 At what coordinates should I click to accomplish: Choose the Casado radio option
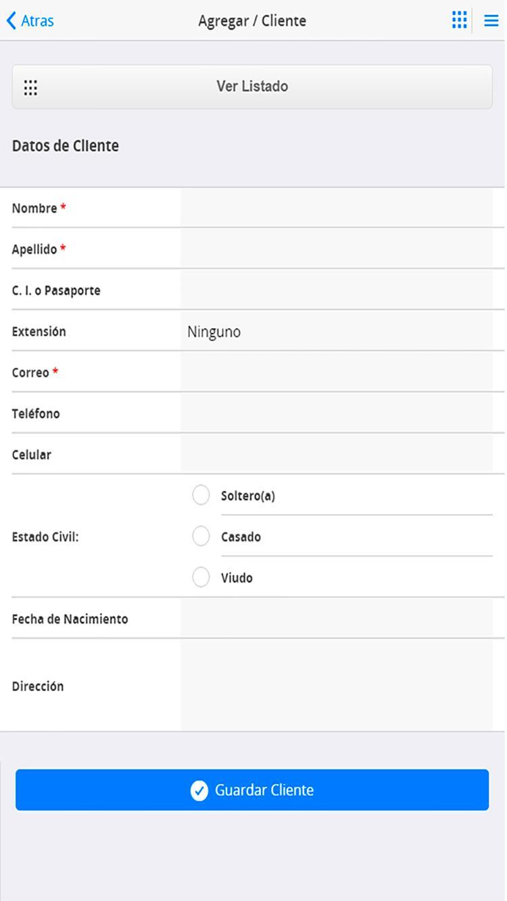(x=201, y=536)
